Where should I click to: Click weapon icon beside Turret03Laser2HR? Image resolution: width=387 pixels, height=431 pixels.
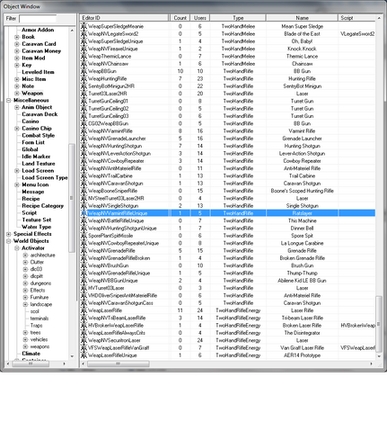(84, 94)
